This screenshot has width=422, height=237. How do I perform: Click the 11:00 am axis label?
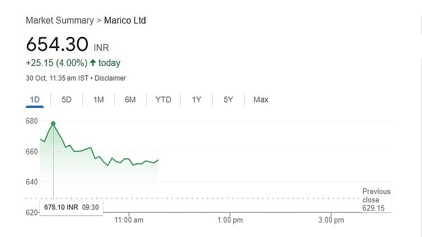click(x=129, y=220)
